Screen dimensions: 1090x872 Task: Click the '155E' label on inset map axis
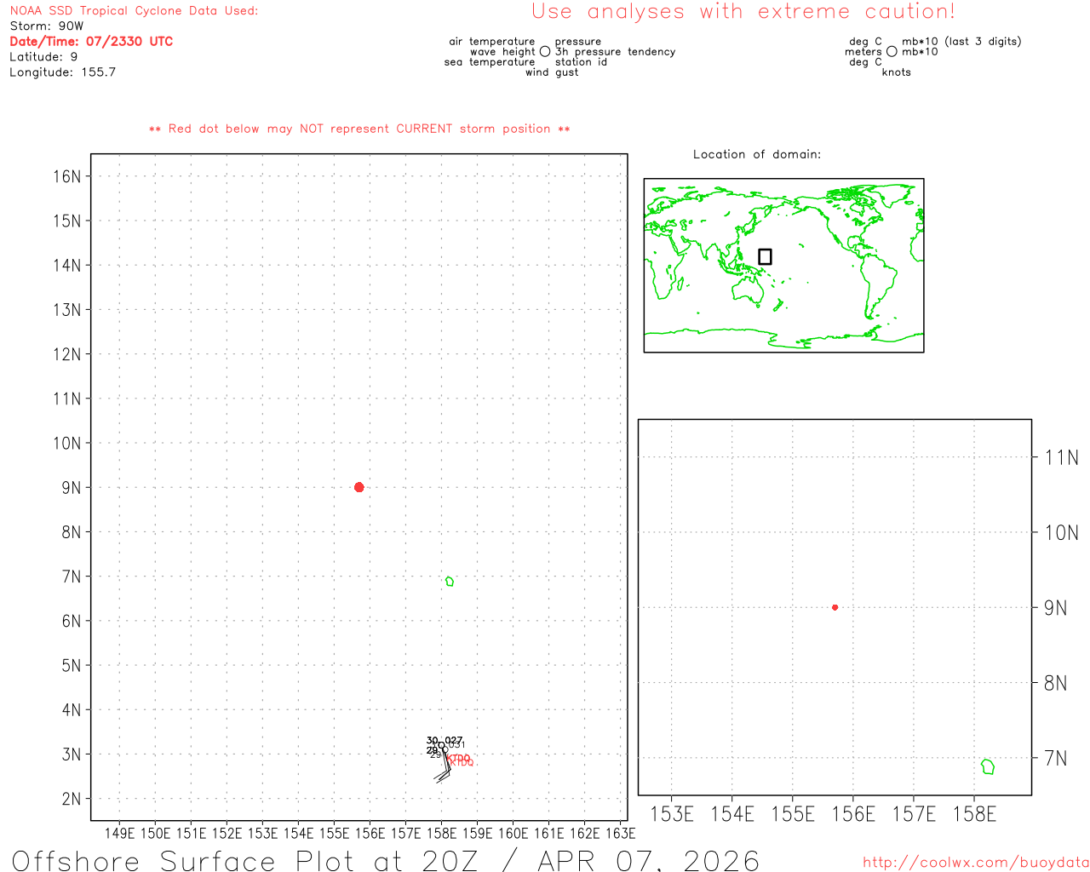[x=793, y=814]
